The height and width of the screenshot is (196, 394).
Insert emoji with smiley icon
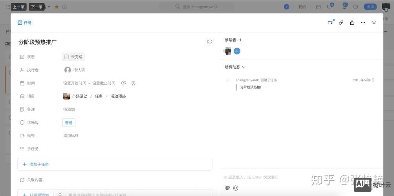pyautogui.click(x=236, y=188)
